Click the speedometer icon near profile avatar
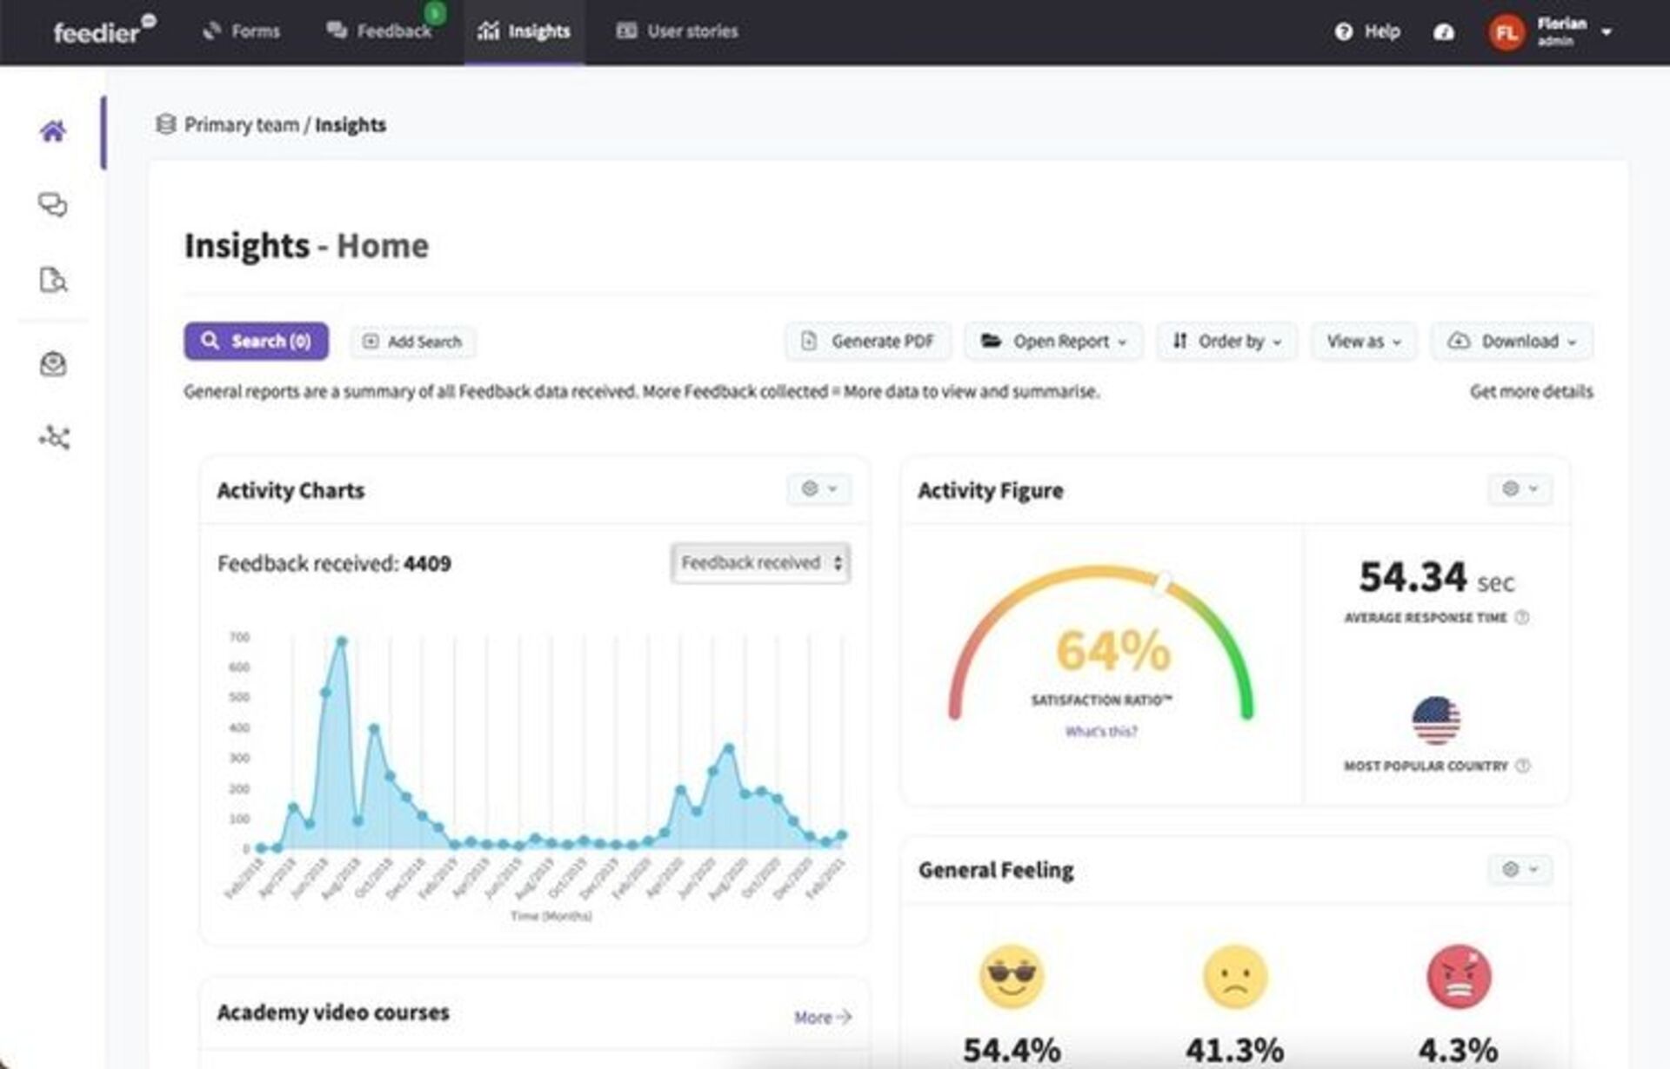The width and height of the screenshot is (1670, 1069). (x=1445, y=32)
